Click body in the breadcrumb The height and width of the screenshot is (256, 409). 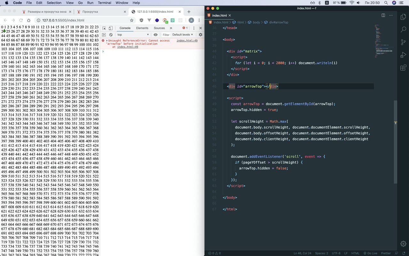point(256,22)
